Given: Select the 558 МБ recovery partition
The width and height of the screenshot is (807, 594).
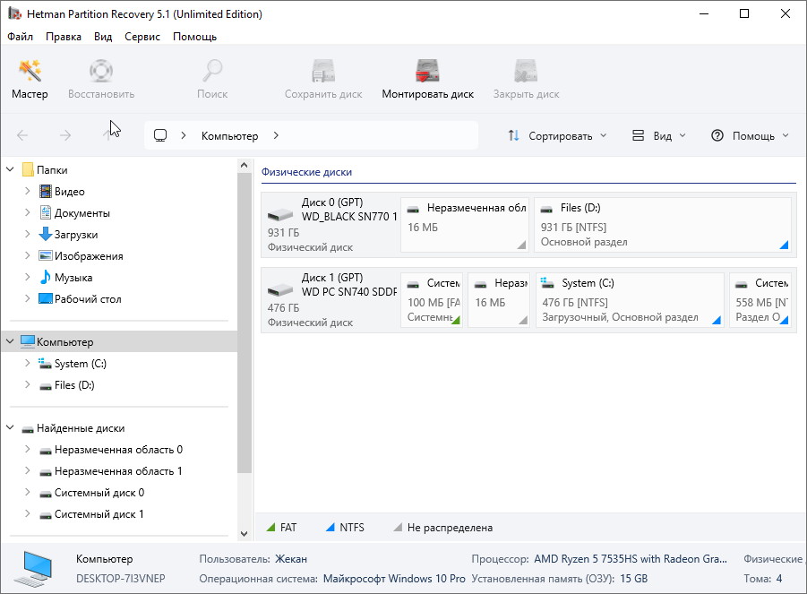Looking at the screenshot, I should point(760,299).
